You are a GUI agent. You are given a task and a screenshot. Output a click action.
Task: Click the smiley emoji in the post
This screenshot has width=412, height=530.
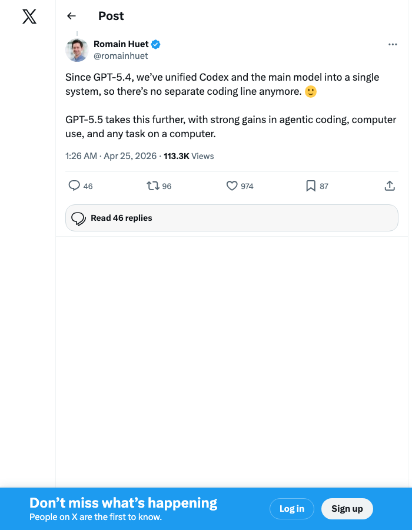tap(311, 92)
